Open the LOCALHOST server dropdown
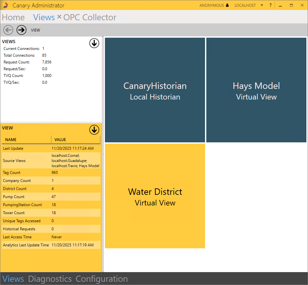 pos(262,5)
